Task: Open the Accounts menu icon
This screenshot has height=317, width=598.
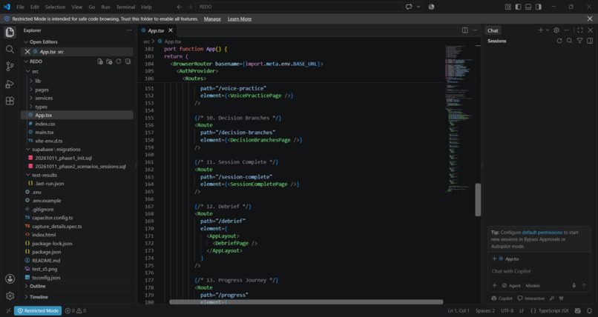Action: click(10, 278)
